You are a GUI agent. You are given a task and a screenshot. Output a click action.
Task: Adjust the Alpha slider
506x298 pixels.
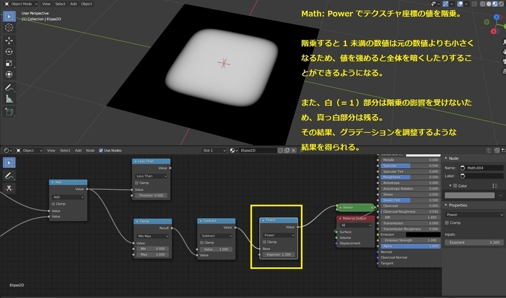point(410,246)
